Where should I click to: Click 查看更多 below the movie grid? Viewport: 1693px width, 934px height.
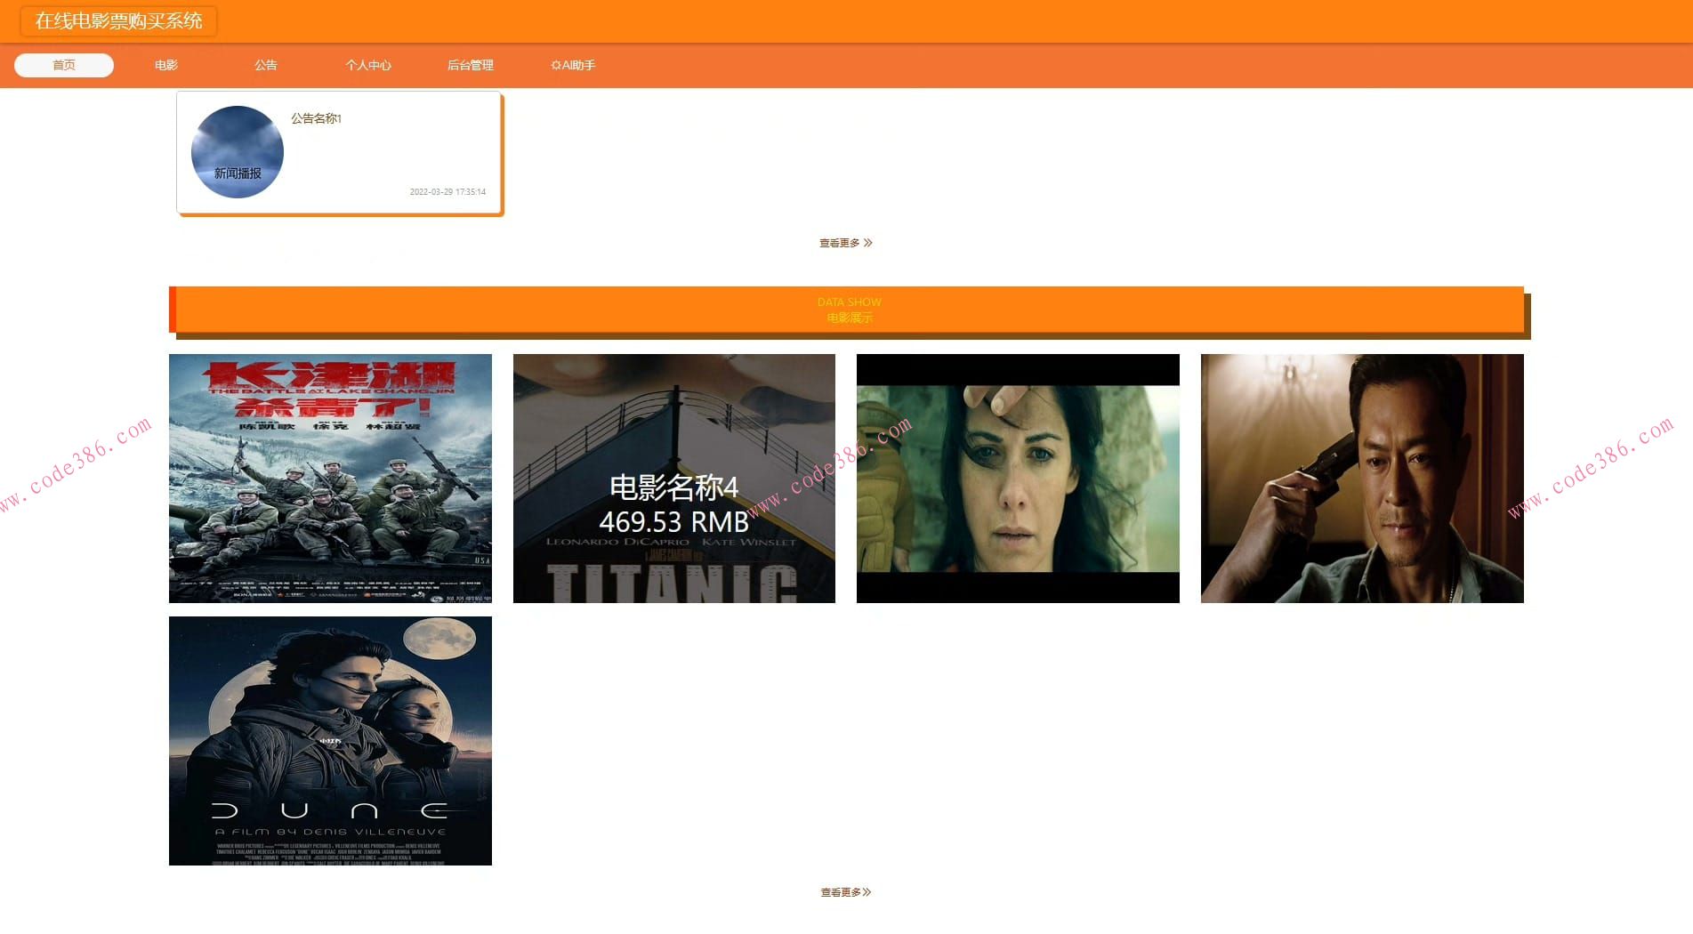point(846,892)
